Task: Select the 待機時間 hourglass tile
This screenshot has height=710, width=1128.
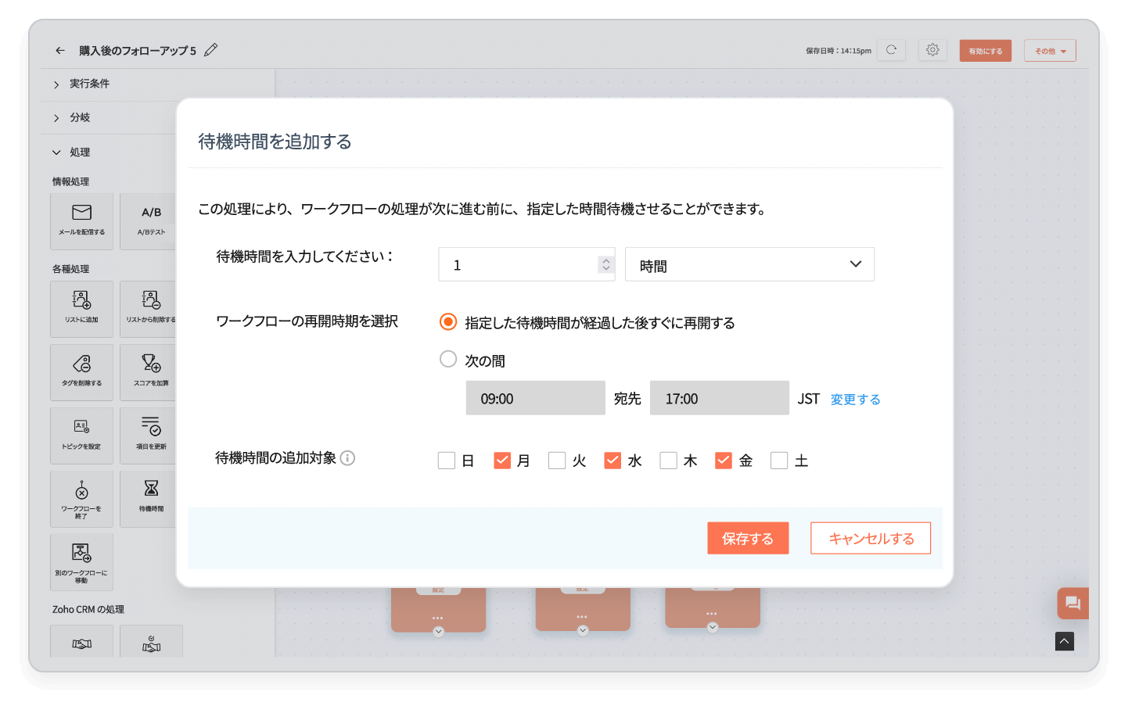Action: (148, 499)
